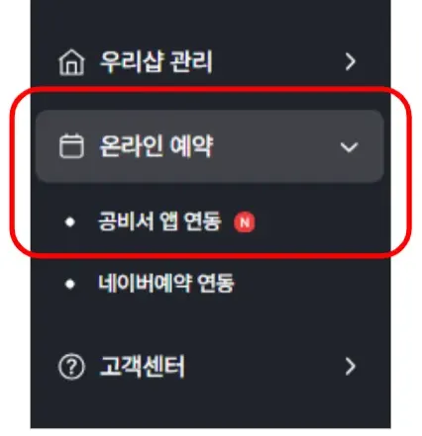Collapse 온라인 예약 using the down chevron

349,147
